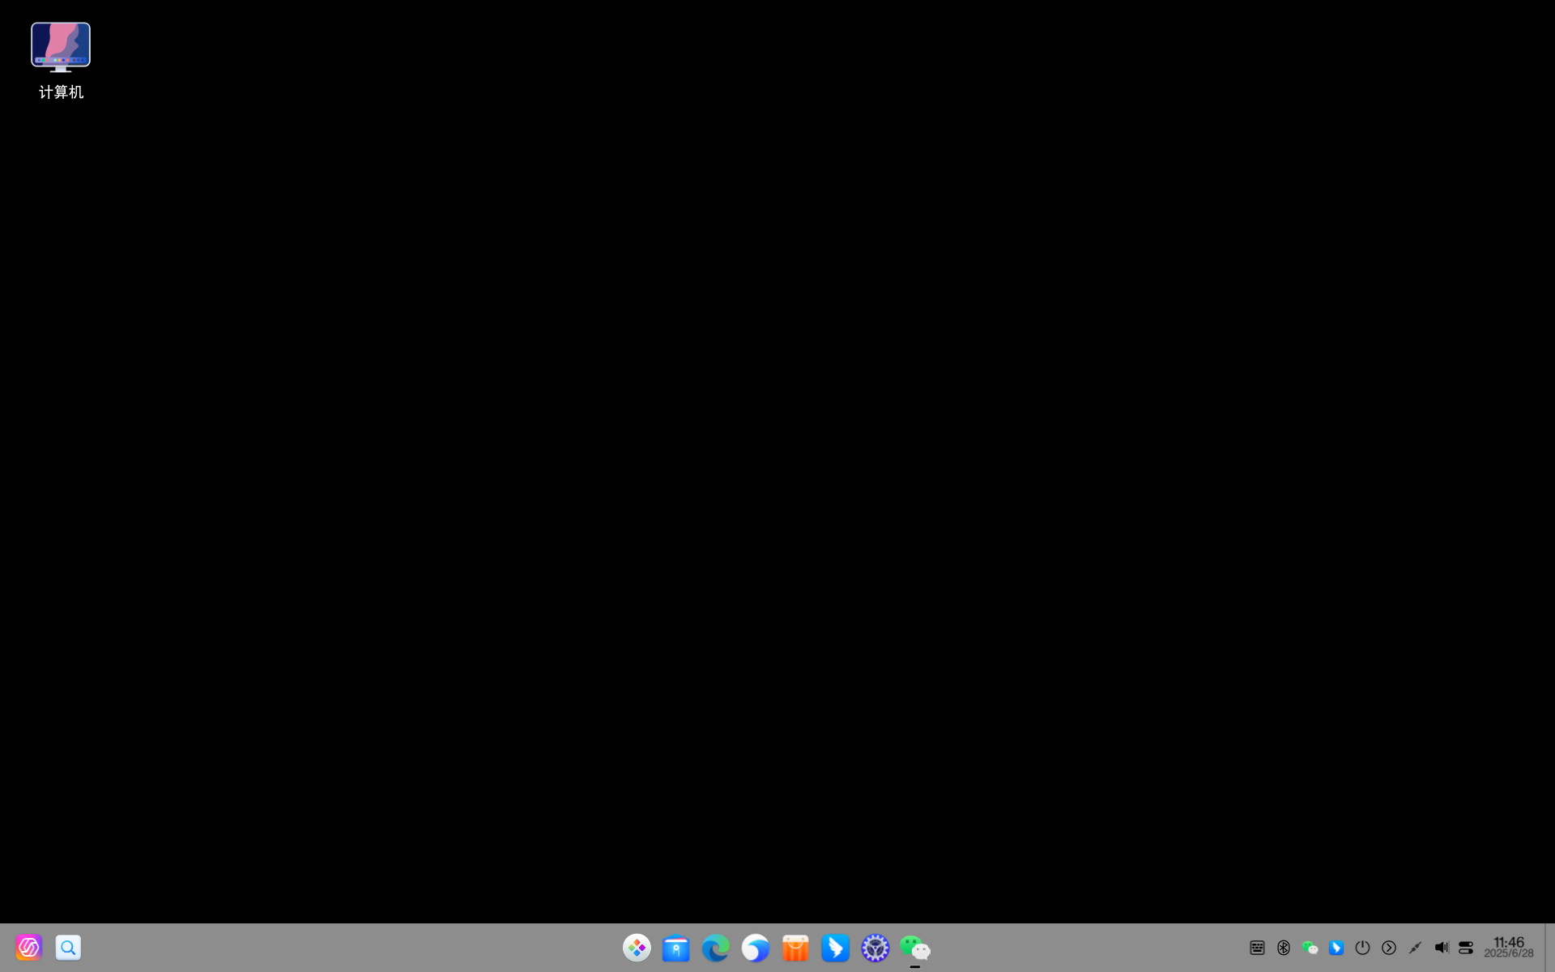Open the gear Control Center icon

tap(875, 948)
